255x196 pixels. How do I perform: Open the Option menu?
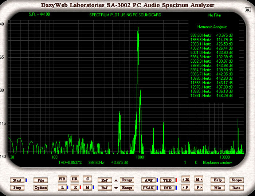(40, 188)
